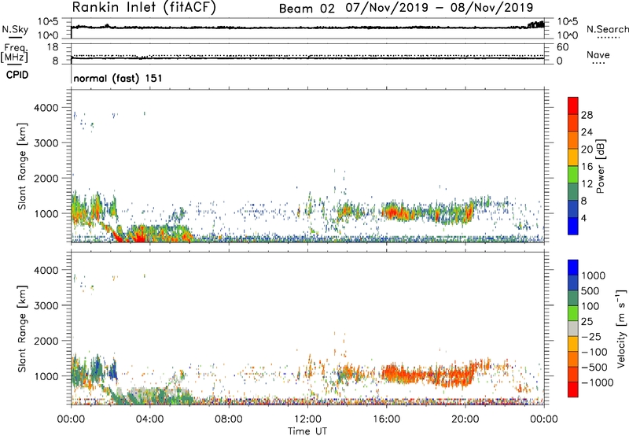Click the 'normal (fast) 151' mode text
This screenshot has width=629, height=436.
point(118,78)
